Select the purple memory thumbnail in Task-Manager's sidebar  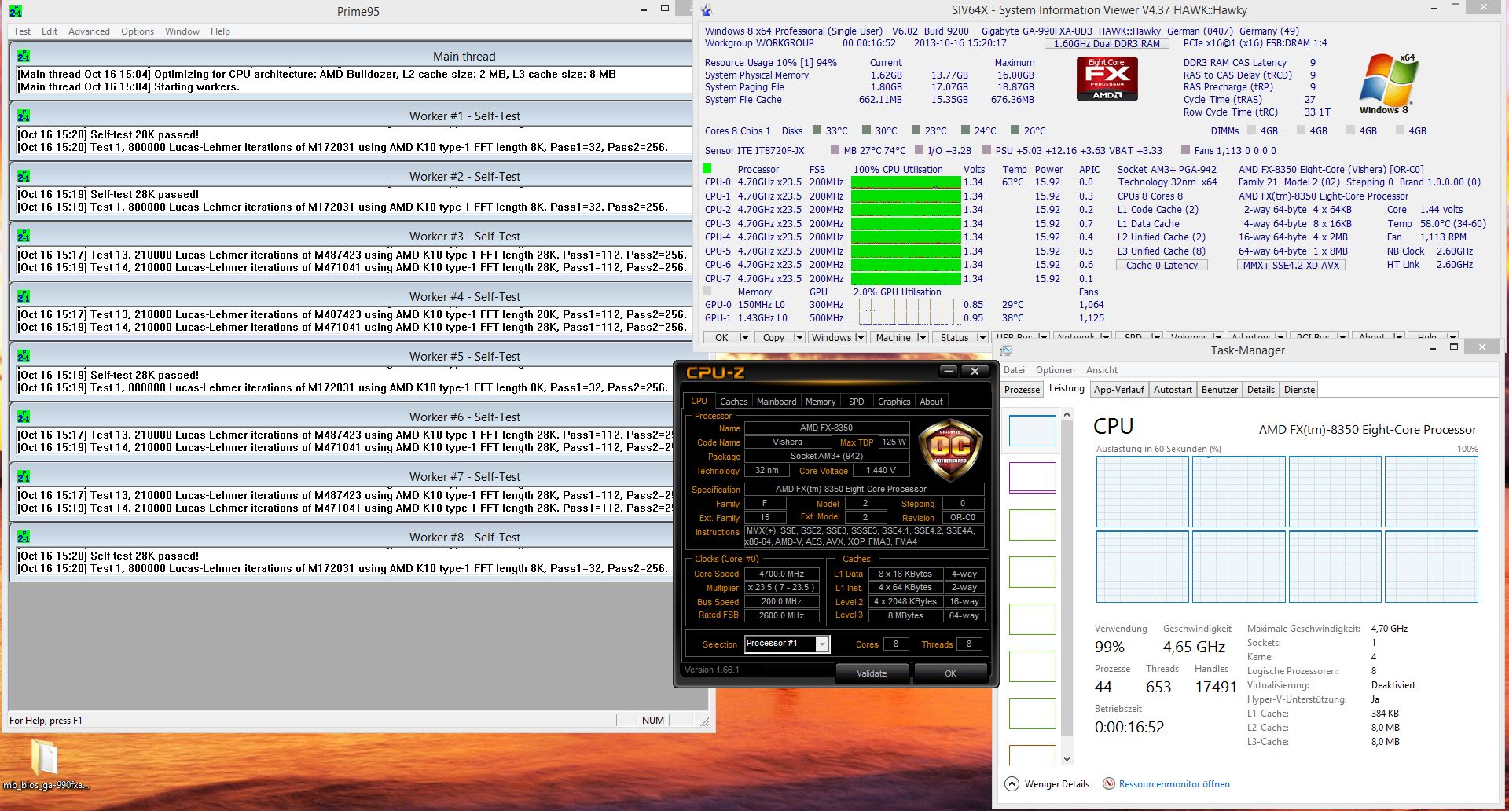click(1032, 478)
